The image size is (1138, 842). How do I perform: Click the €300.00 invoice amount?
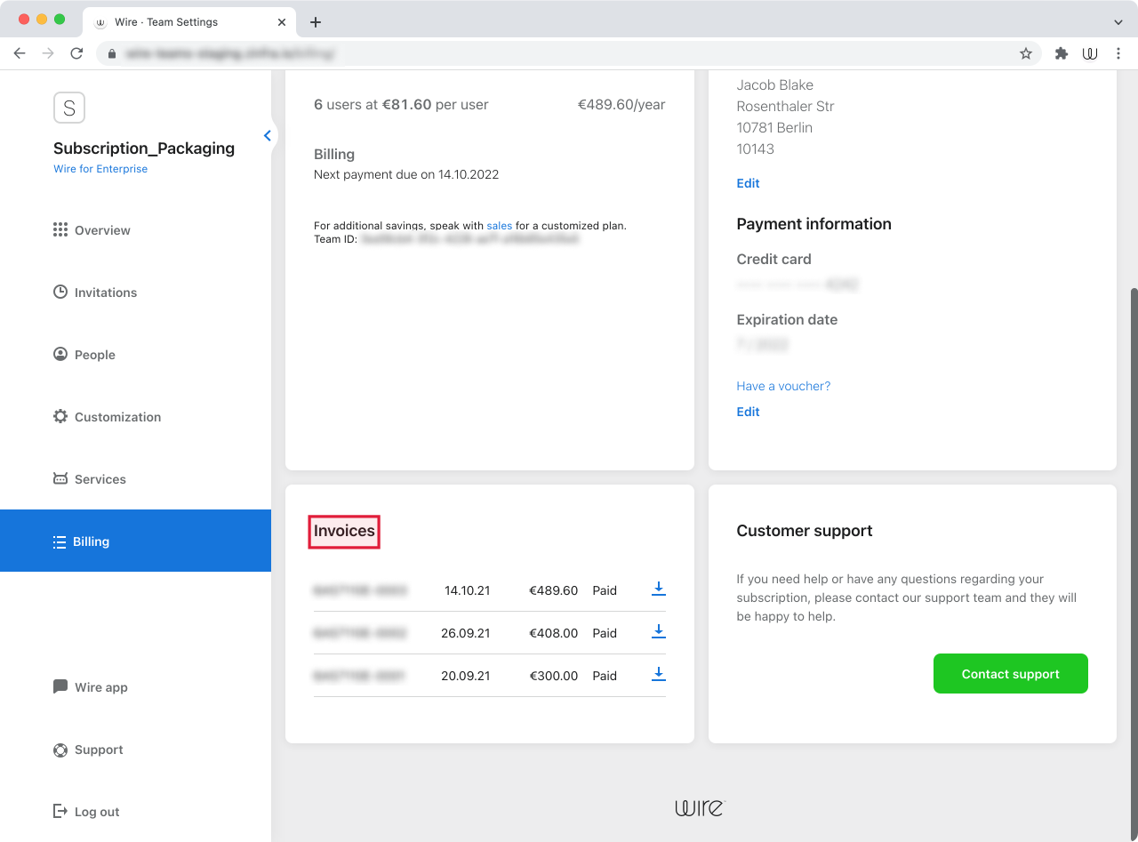click(553, 676)
